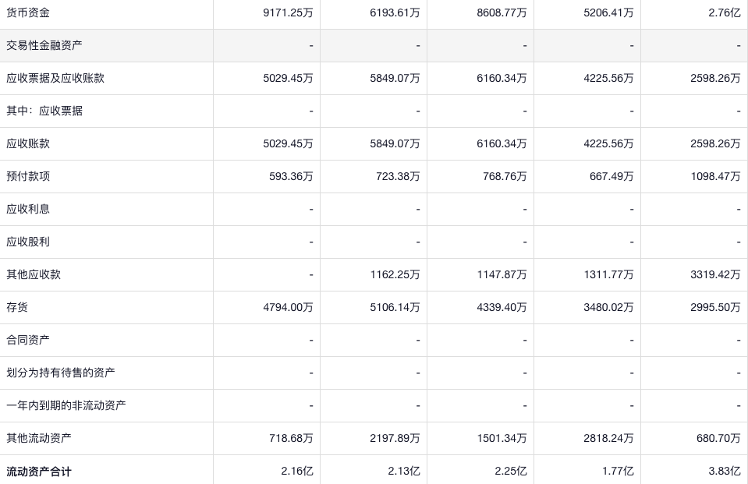The height and width of the screenshot is (484, 748).
Task: Click the 其他应收款 row label
Action: click(34, 274)
